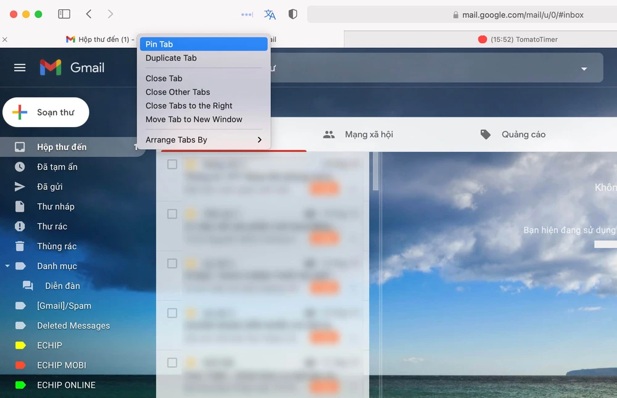Click the privacy shield icon in Safari toolbar
The width and height of the screenshot is (617, 398).
point(292,14)
